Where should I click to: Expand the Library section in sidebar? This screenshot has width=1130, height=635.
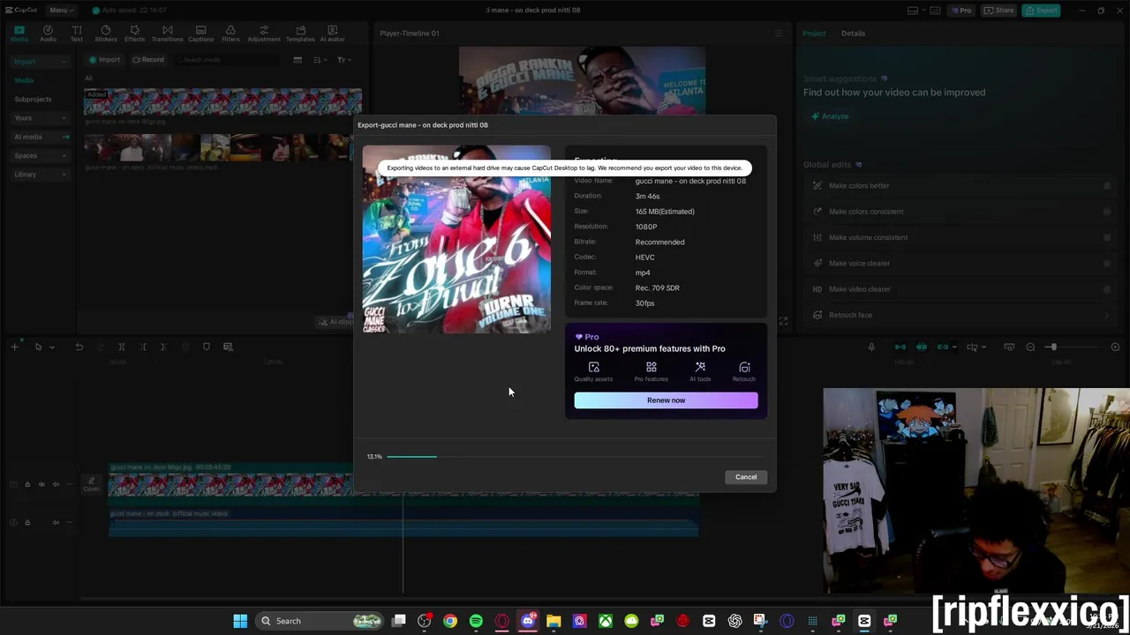64,175
